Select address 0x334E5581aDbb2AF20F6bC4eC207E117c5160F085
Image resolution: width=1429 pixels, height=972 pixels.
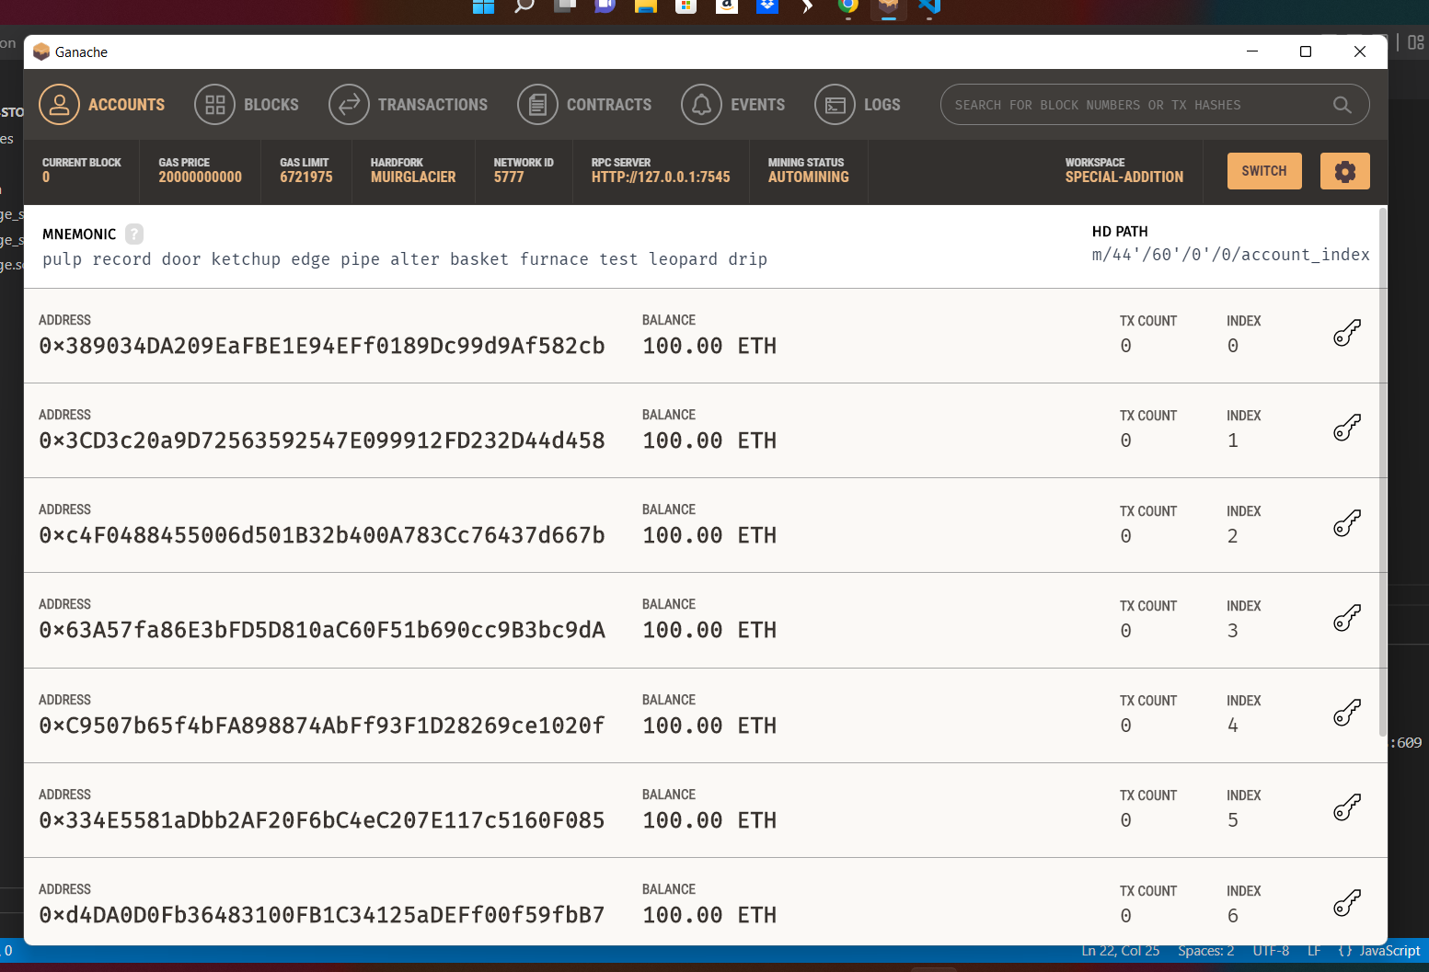[x=322, y=820]
